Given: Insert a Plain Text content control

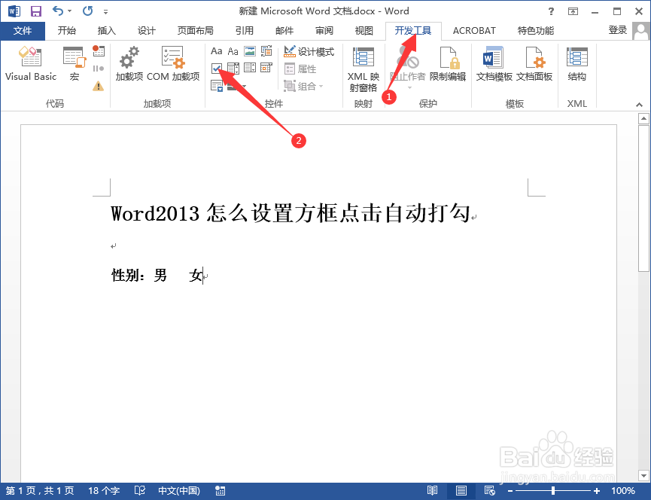Looking at the screenshot, I should click(233, 51).
